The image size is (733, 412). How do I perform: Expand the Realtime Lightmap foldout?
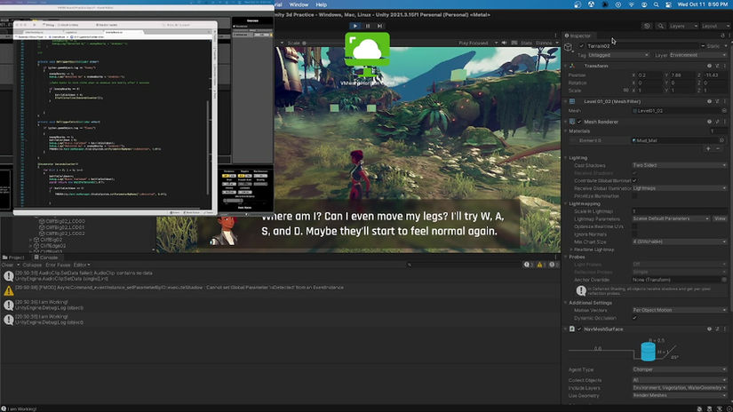click(x=571, y=250)
